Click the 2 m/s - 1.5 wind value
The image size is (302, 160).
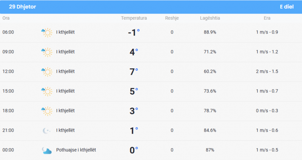[x=267, y=71]
